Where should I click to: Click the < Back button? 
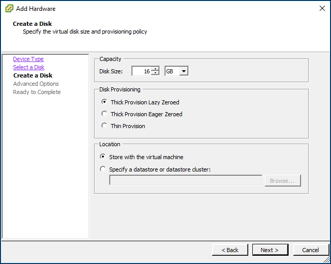click(x=230, y=250)
